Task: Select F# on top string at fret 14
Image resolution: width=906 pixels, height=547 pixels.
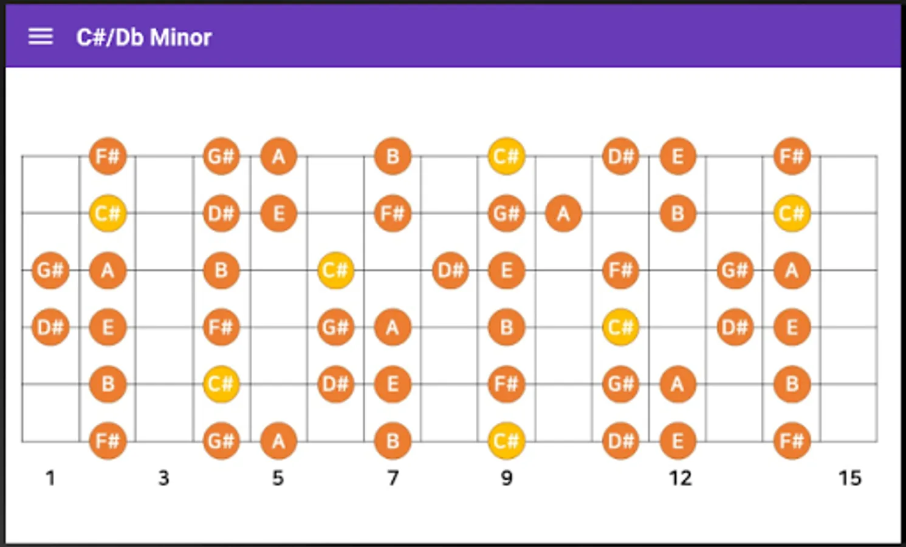Action: click(x=792, y=156)
